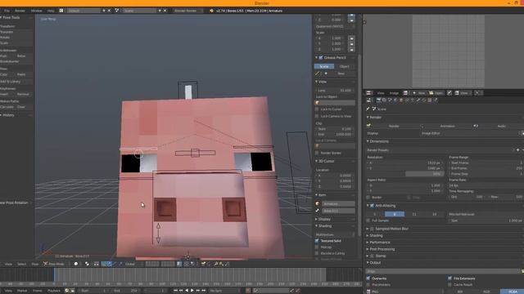Add a render preset with plus icon
The height and width of the screenshot is (294, 524).
[x=518, y=150]
